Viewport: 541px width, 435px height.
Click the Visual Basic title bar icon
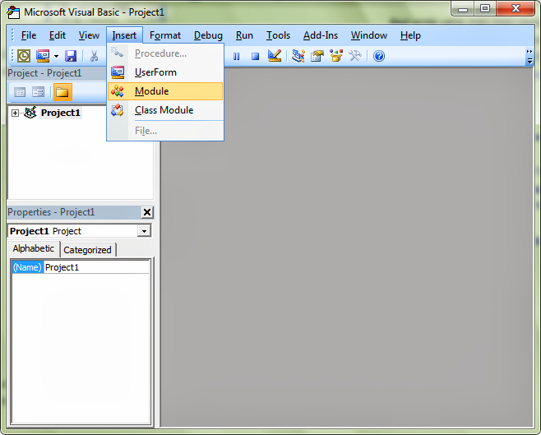13,12
